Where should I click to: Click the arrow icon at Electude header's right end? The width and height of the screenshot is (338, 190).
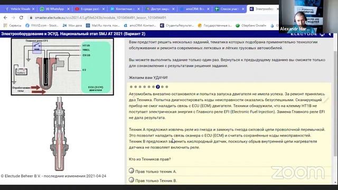(330, 34)
